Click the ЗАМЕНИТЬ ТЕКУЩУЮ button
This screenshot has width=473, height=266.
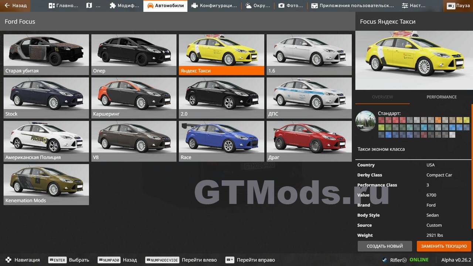tap(444, 246)
